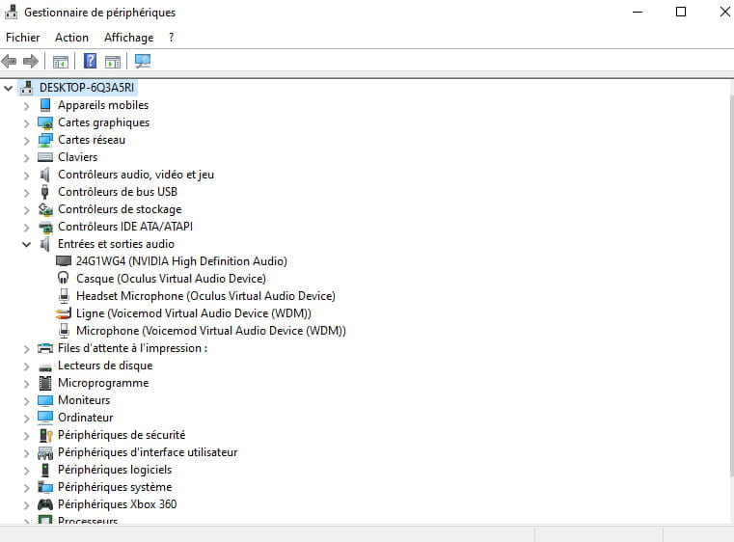Select the Lecteurs de disque label

point(105,366)
